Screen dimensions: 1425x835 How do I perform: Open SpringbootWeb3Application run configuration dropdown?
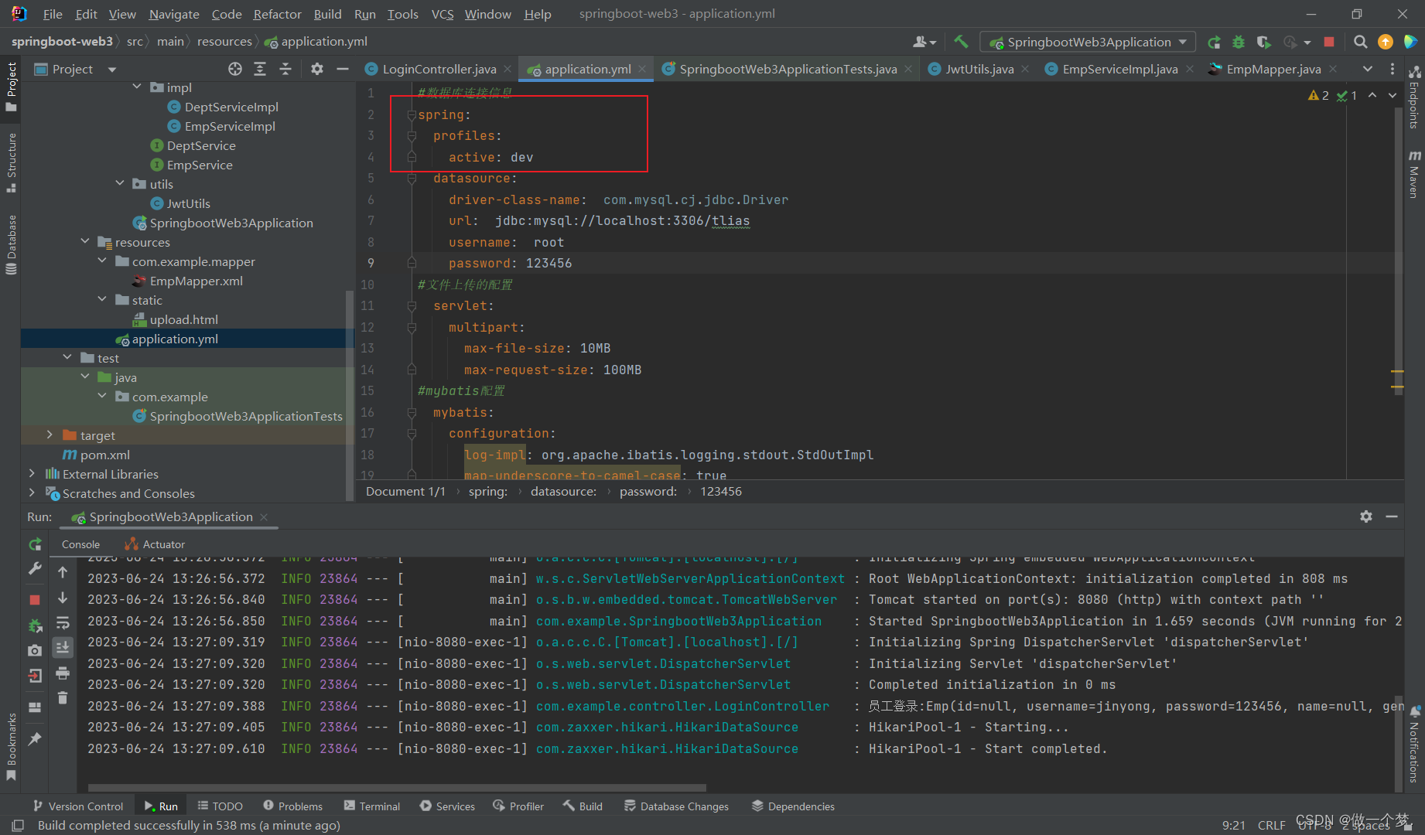[x=1087, y=42]
